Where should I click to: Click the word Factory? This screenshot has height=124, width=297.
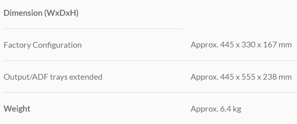pyautogui.click(x=17, y=45)
